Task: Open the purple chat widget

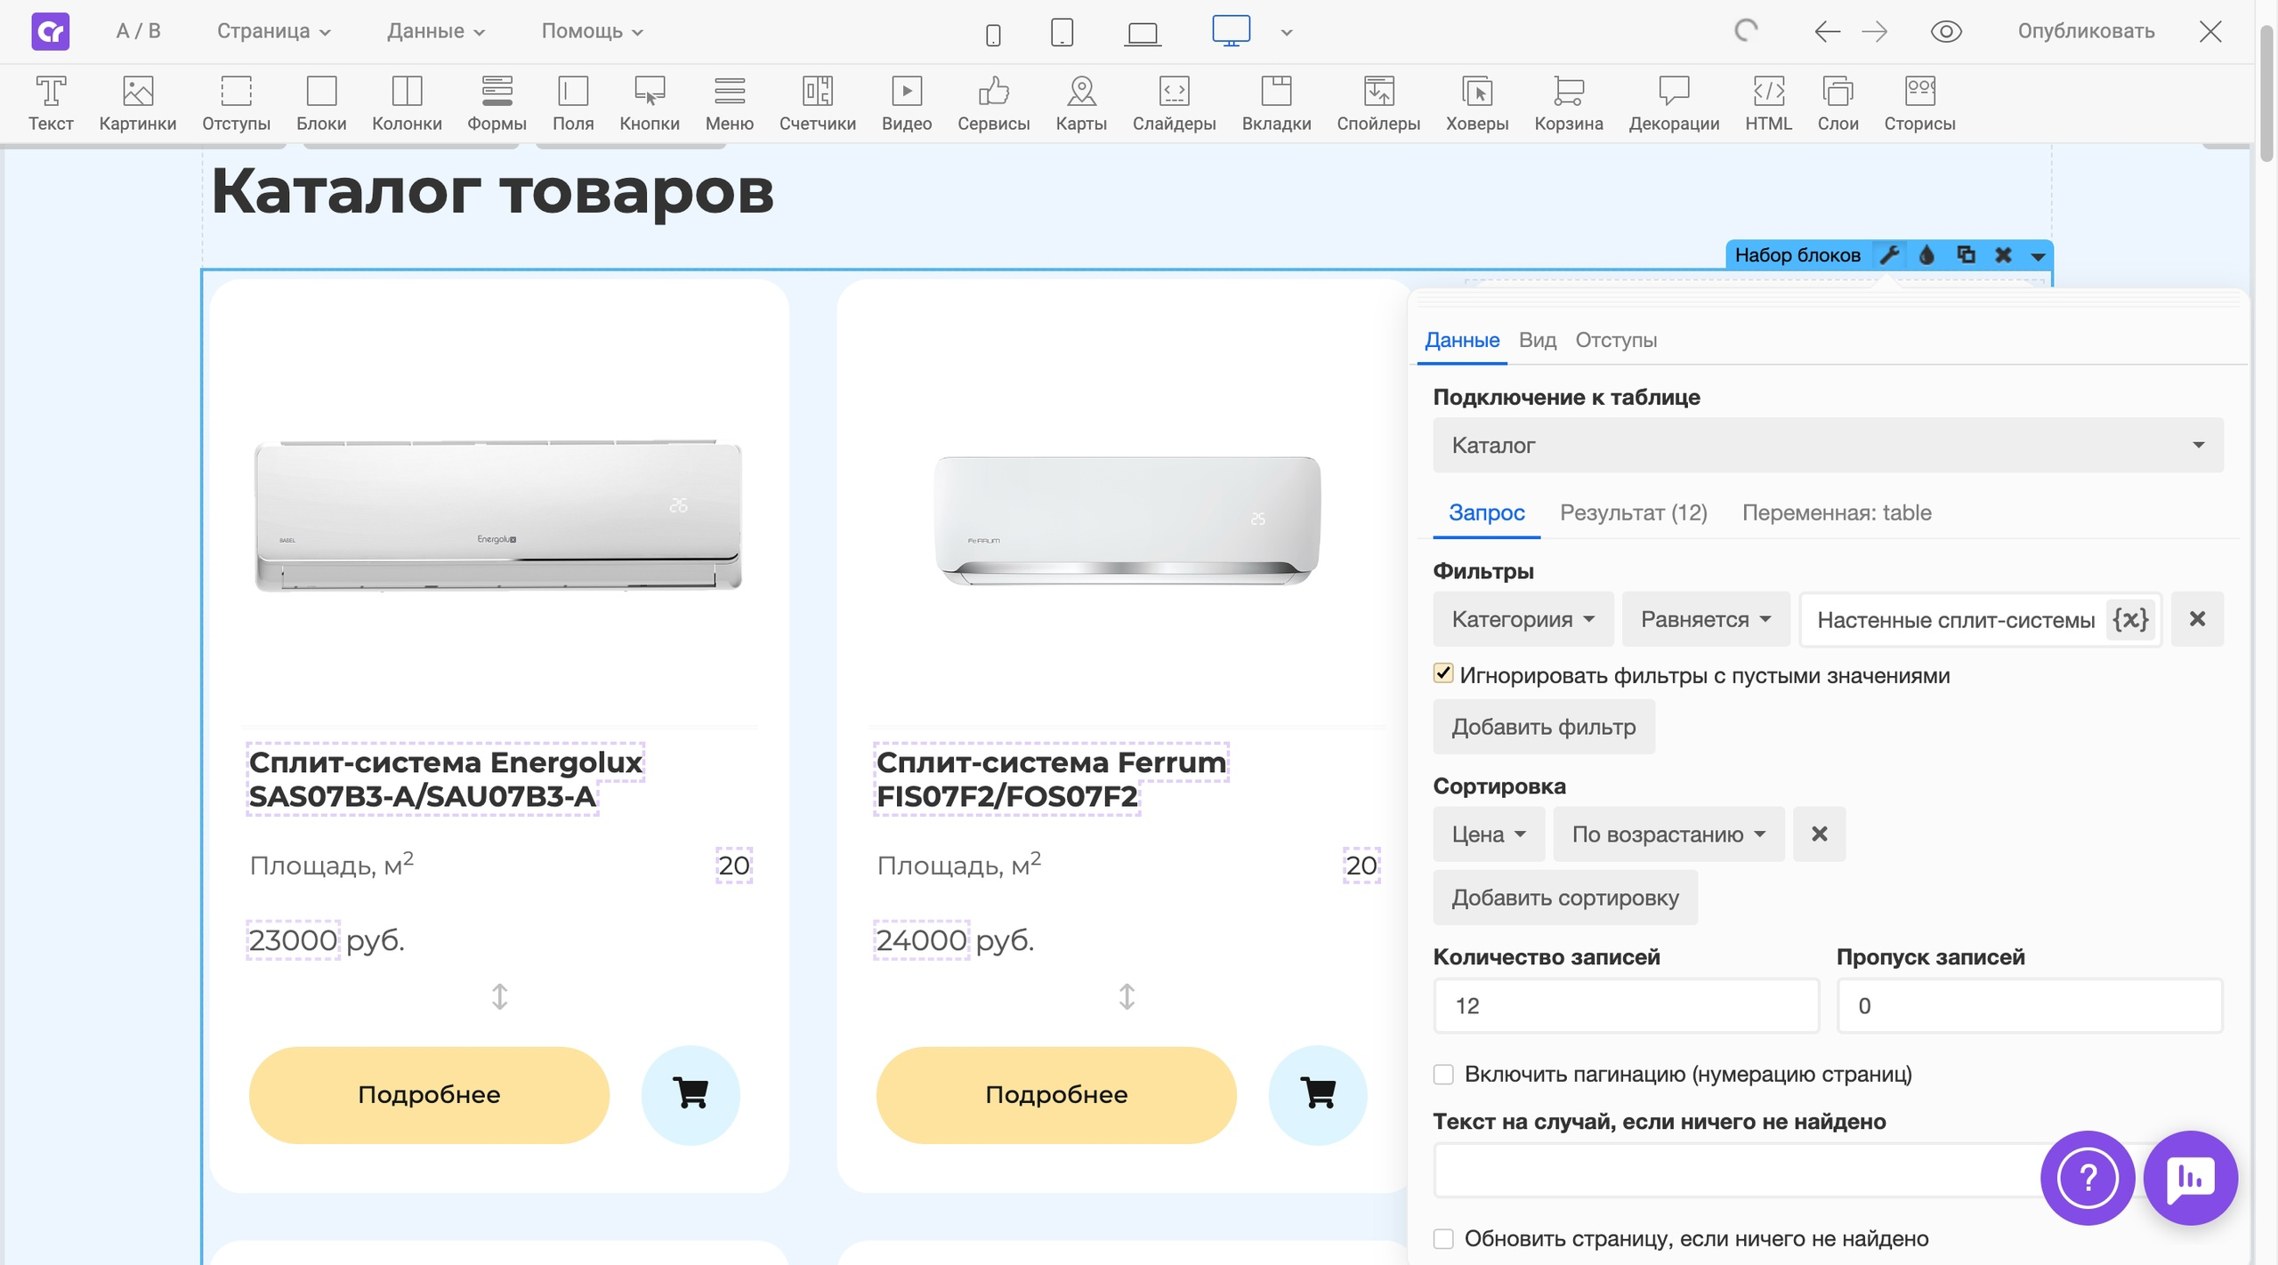Action: point(2190,1178)
